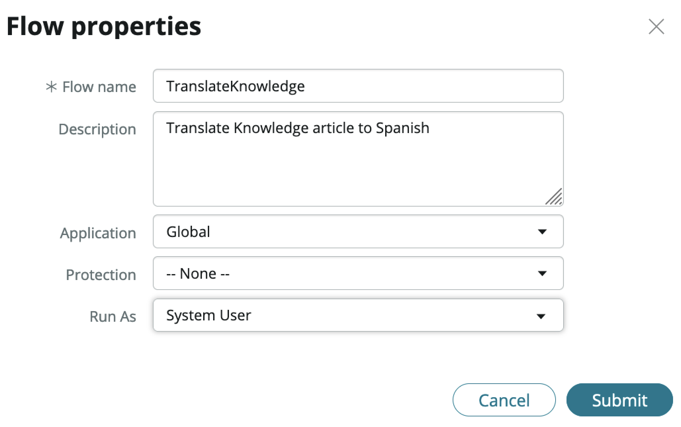Click the Application dropdown caret arrow
The height and width of the screenshot is (427, 681).
(542, 232)
